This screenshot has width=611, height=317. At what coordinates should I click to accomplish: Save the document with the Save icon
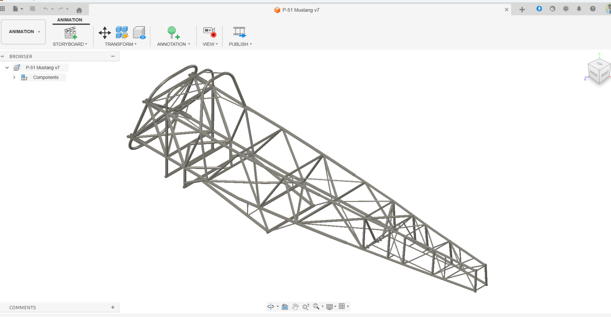pos(32,9)
